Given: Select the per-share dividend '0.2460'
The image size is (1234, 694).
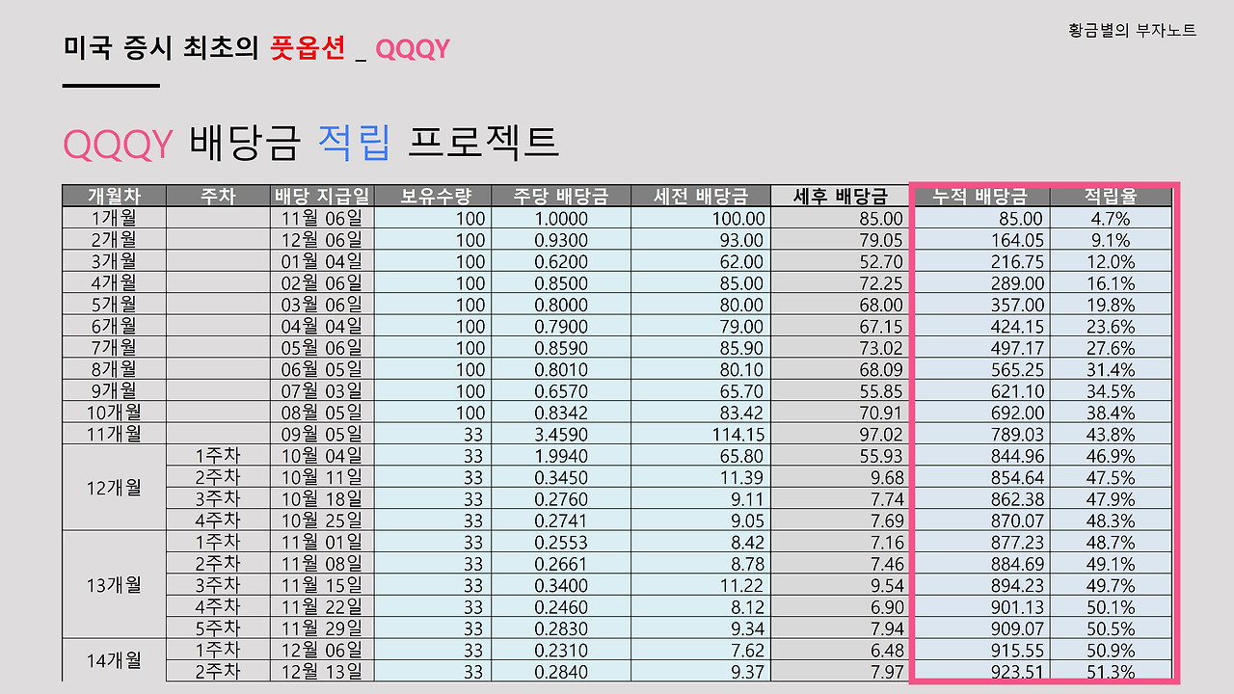Looking at the screenshot, I should [x=561, y=607].
